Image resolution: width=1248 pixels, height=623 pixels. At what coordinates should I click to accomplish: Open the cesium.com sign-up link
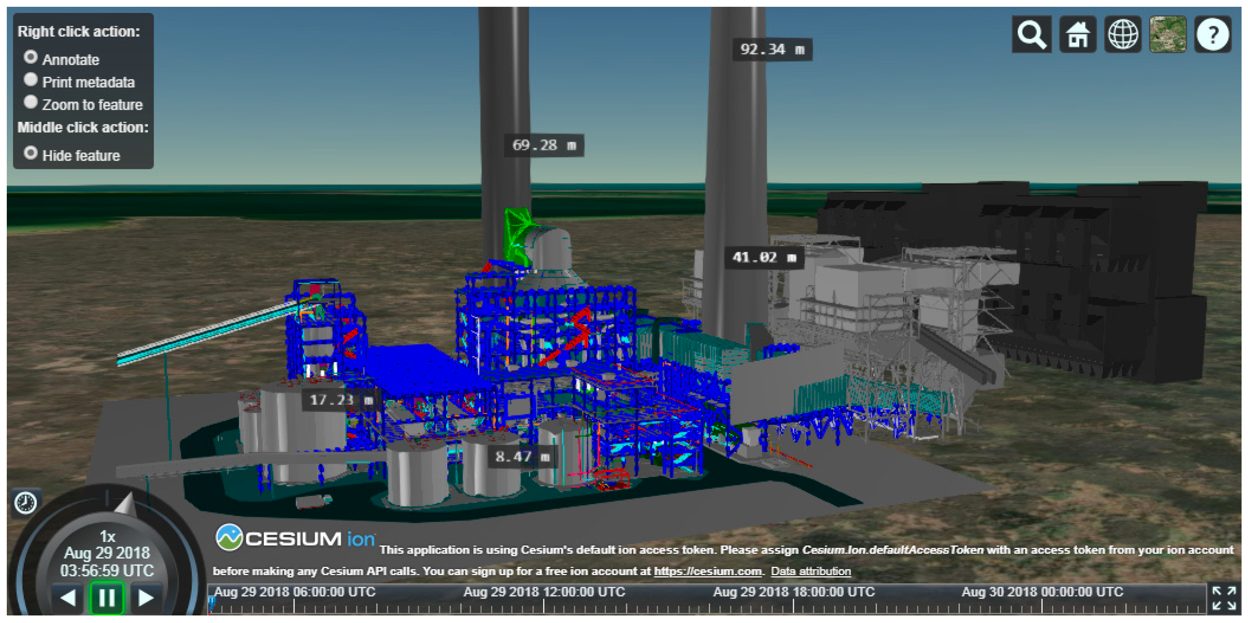pos(708,571)
